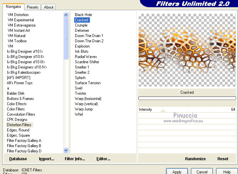The image size is (238, 174).
Task: Click Import... button
Action: tap(46, 159)
